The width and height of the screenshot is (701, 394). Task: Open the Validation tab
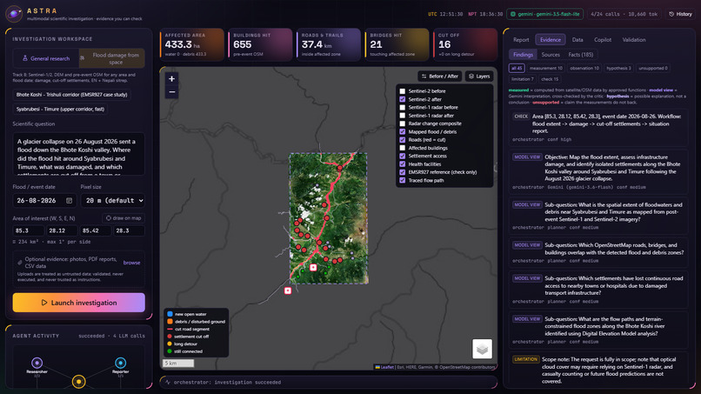point(634,40)
